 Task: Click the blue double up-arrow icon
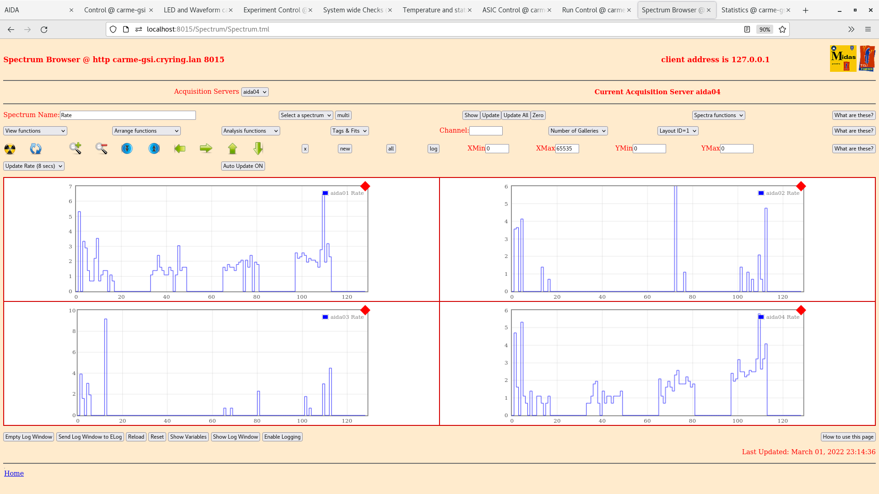pos(154,148)
